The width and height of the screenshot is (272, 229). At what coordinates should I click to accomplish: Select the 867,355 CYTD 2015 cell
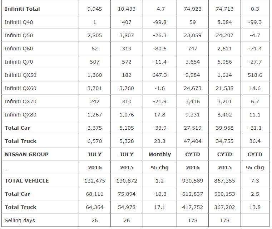click(x=224, y=181)
